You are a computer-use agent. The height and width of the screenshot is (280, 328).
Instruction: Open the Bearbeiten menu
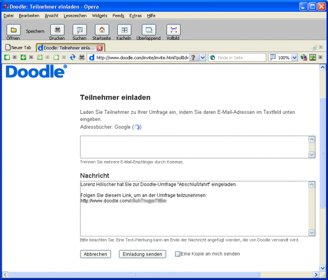[x=29, y=16]
